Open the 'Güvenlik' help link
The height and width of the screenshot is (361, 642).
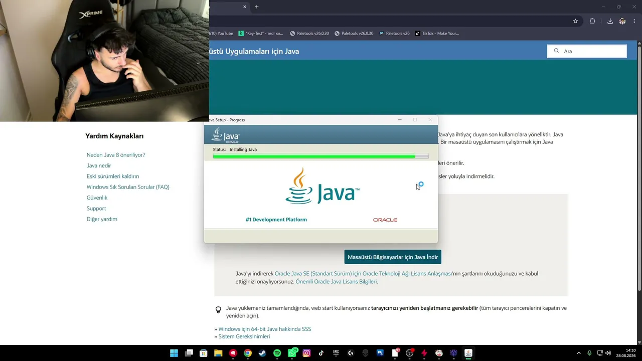click(x=97, y=198)
